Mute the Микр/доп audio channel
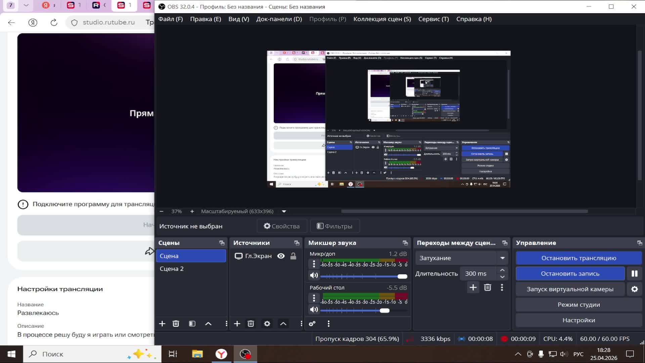Screen dimensions: 645x363 314,276
